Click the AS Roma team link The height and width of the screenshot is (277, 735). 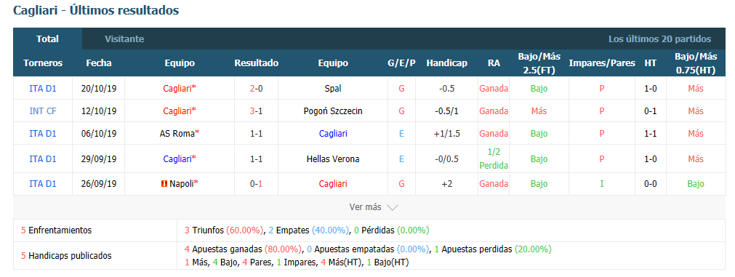(177, 134)
